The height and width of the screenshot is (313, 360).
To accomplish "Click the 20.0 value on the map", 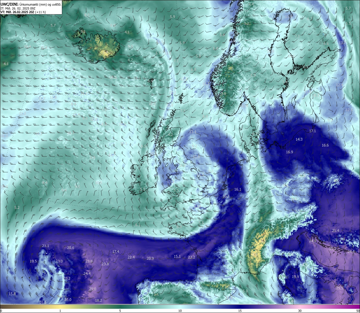I will pos(68,300).
